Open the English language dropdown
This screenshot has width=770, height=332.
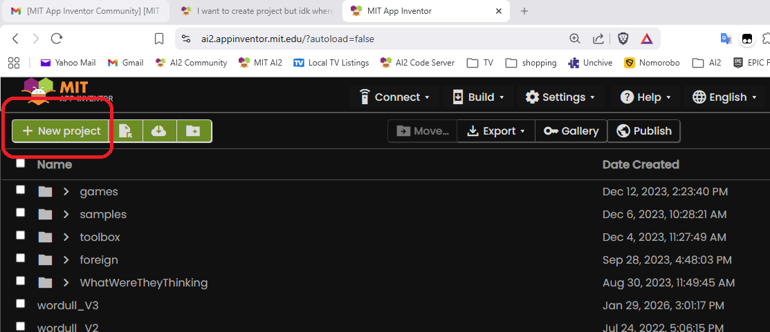pos(724,97)
